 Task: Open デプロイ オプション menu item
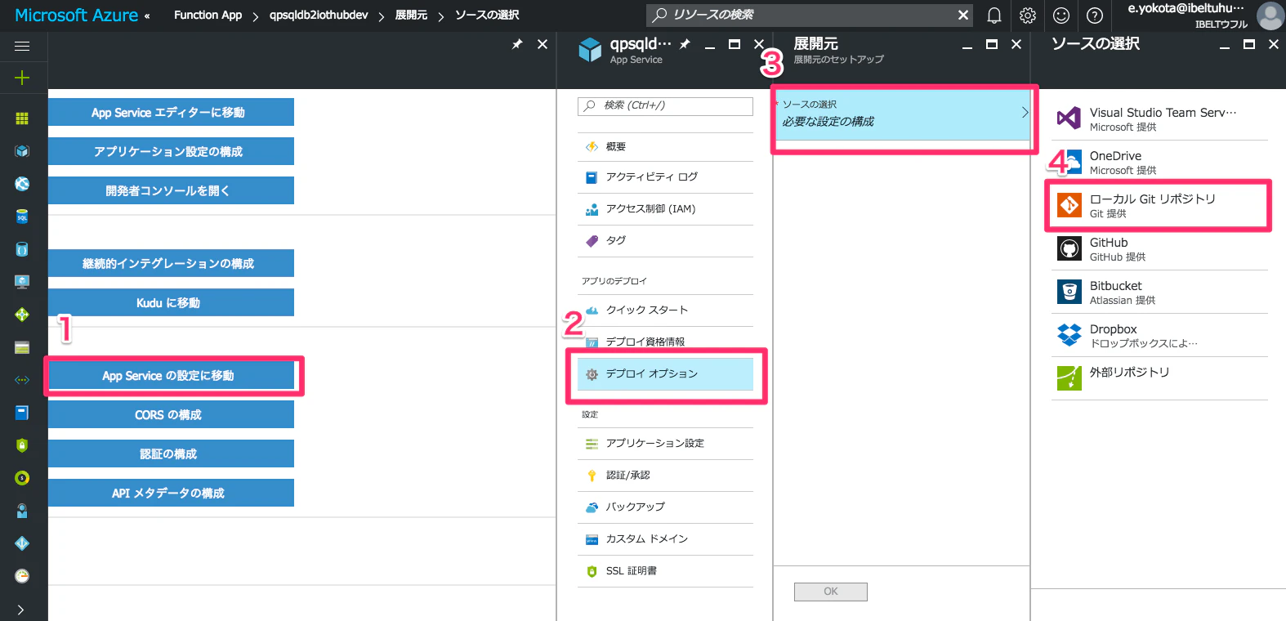pyautogui.click(x=665, y=374)
